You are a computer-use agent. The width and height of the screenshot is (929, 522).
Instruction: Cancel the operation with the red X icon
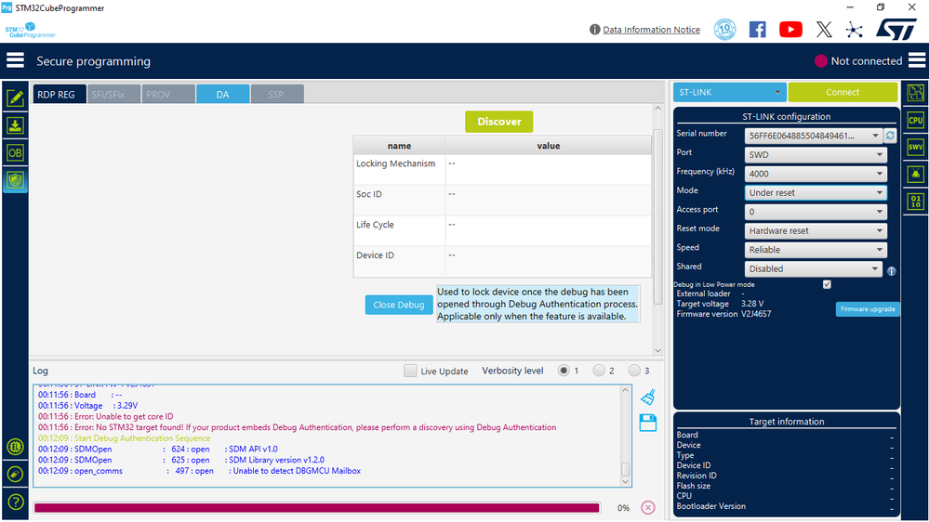pos(648,507)
